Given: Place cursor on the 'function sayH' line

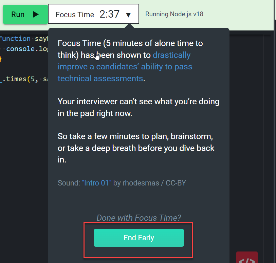Looking at the screenshot, I should point(20,38).
